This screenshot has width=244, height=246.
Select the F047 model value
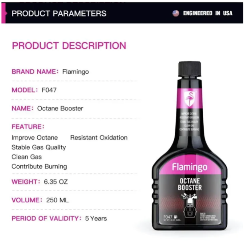(49, 90)
